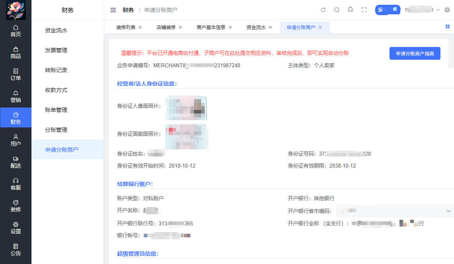
Task: View the ID card portrait photo thumbnail
Action: pyautogui.click(x=186, y=108)
